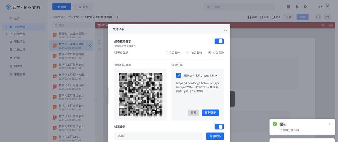The image size is (338, 142).
Task: Toggle the 是否支持分享 switch
Action: (219, 41)
